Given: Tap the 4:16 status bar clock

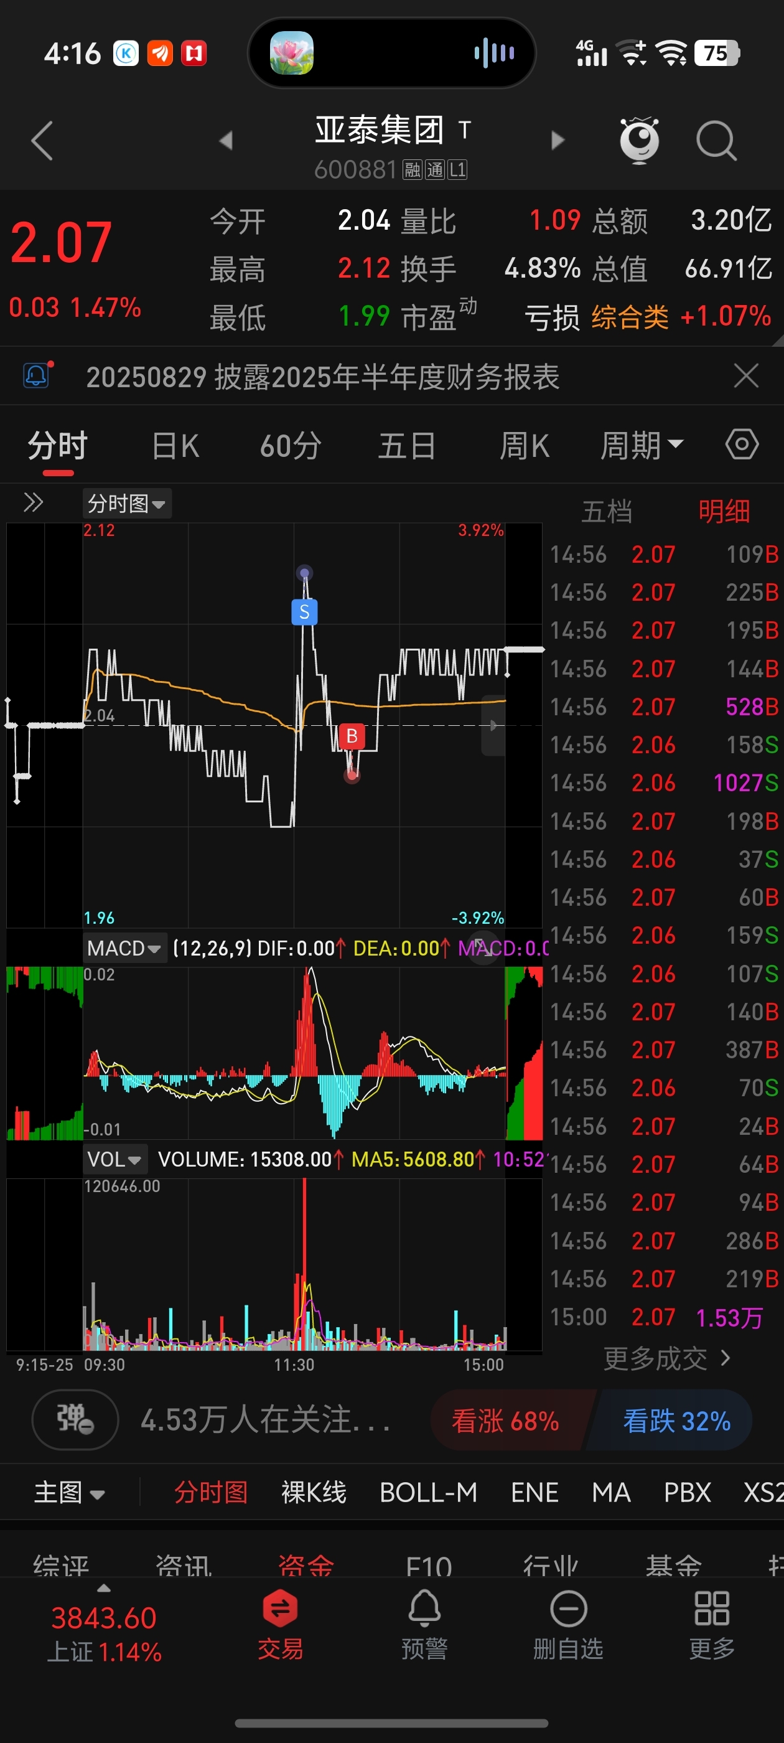Looking at the screenshot, I should tap(72, 54).
